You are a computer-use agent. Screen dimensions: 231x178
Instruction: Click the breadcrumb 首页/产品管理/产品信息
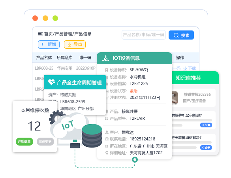(68, 34)
